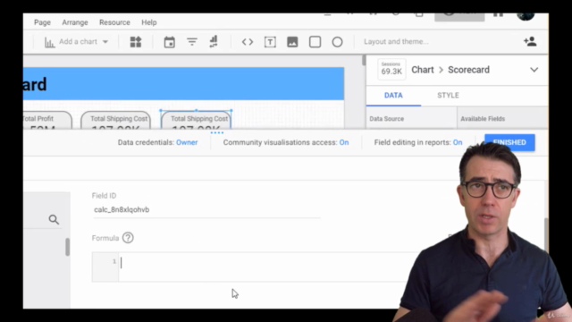Open the Resource menu
This screenshot has width=572, height=322.
[x=114, y=22]
